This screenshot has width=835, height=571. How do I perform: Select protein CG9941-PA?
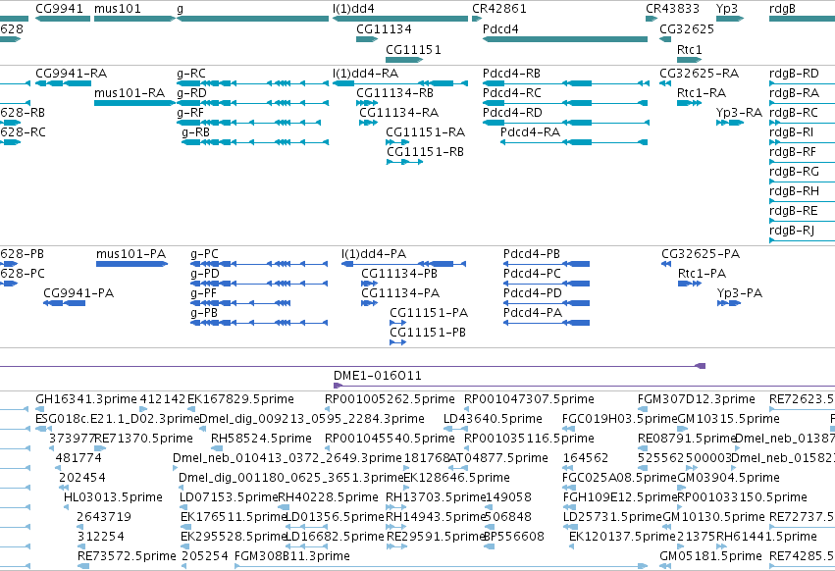[64, 303]
